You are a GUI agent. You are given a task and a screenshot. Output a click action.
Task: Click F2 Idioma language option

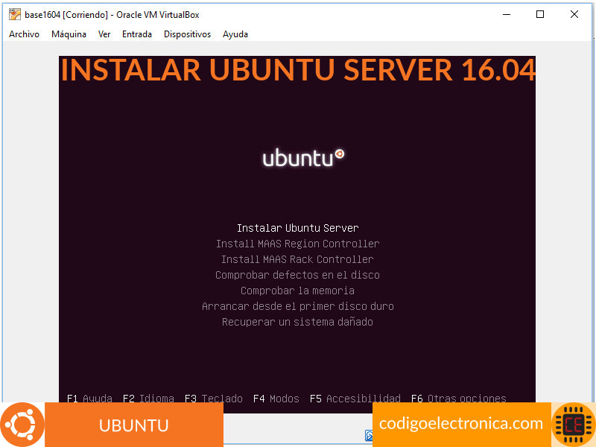click(148, 398)
